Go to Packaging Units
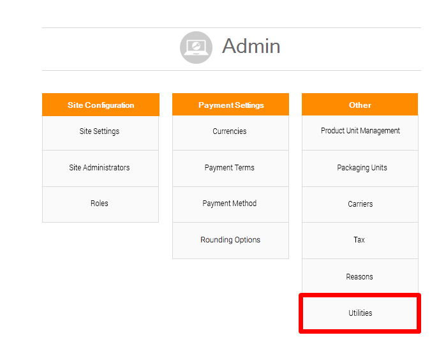This screenshot has width=446, height=349. click(362, 168)
